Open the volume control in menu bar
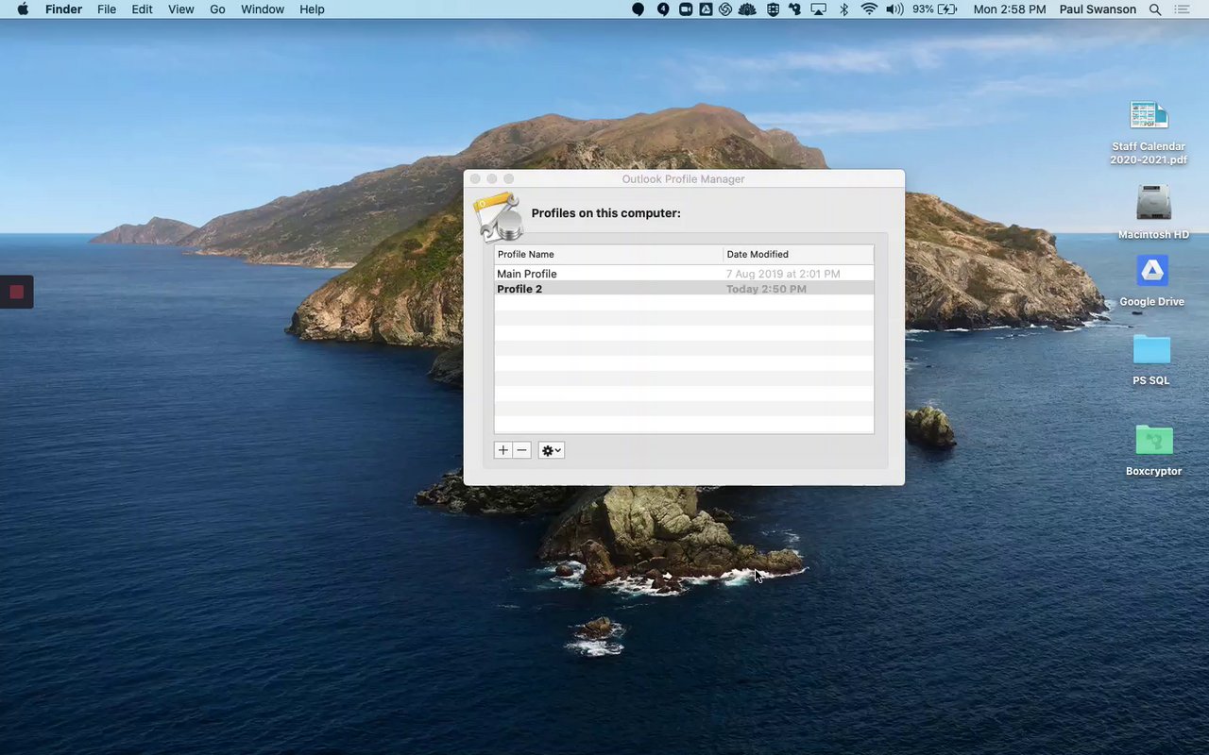Viewport: 1209px width, 755px height. (x=894, y=9)
